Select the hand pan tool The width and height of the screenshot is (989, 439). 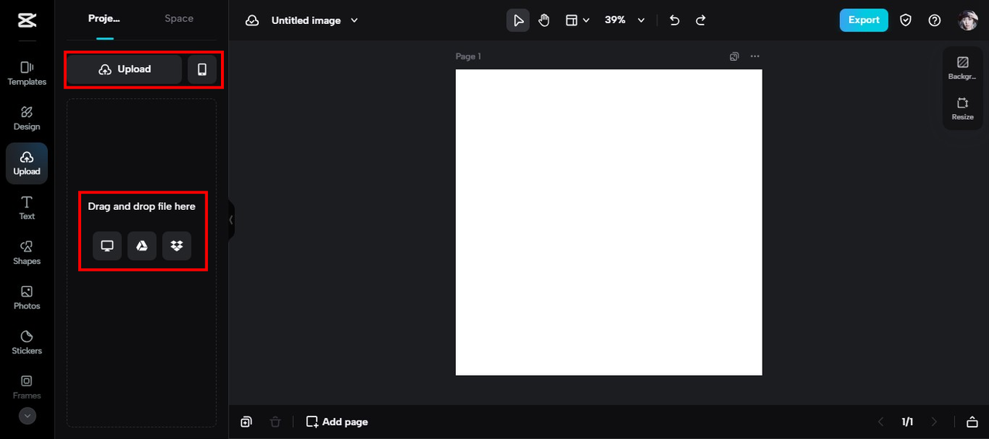click(544, 20)
